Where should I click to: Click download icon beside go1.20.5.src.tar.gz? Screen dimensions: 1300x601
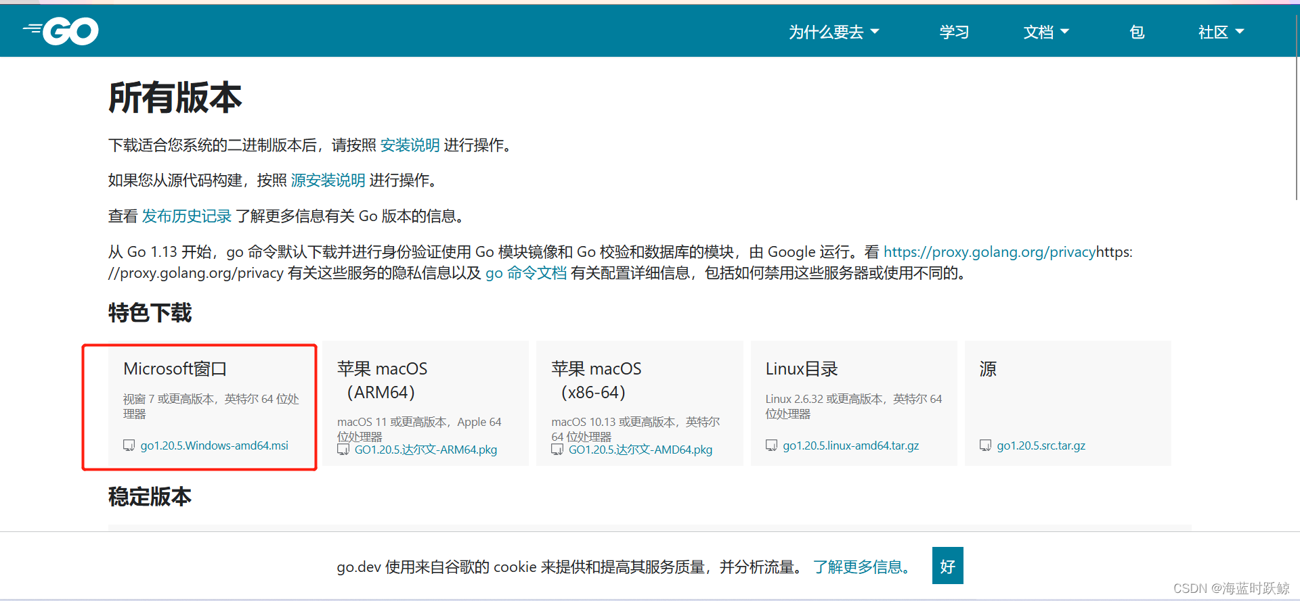pos(985,446)
